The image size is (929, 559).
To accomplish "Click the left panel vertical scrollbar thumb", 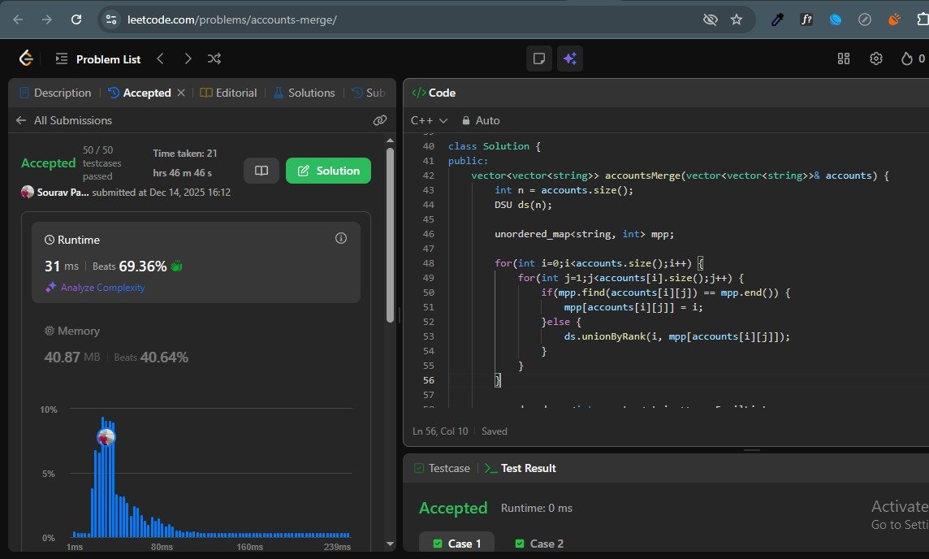I will 390,235.
